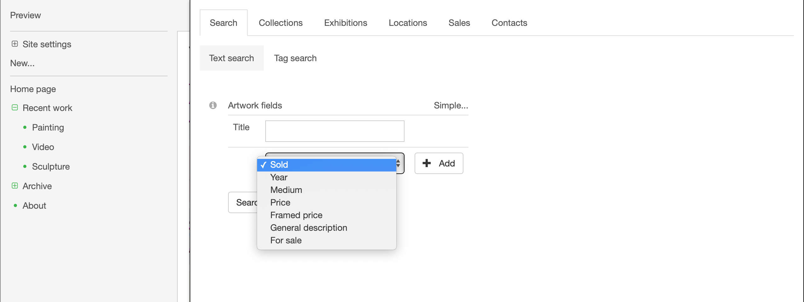This screenshot has height=302, width=804.
Task: Choose General description in the dropdown list
Action: click(326, 228)
